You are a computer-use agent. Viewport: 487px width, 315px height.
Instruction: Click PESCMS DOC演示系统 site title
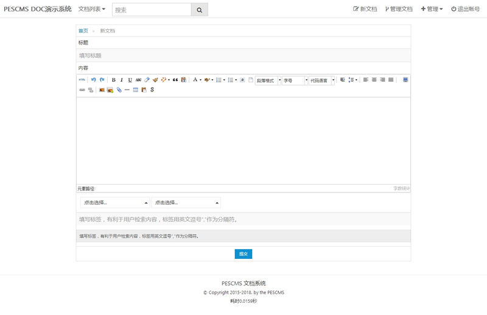(38, 9)
